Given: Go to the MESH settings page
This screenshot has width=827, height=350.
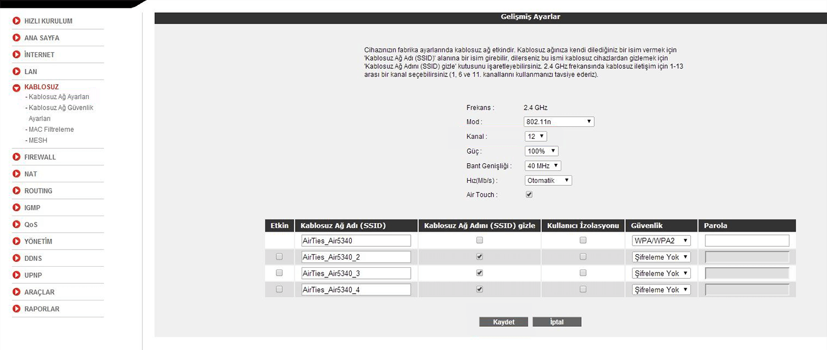Looking at the screenshot, I should pyautogui.click(x=38, y=141).
